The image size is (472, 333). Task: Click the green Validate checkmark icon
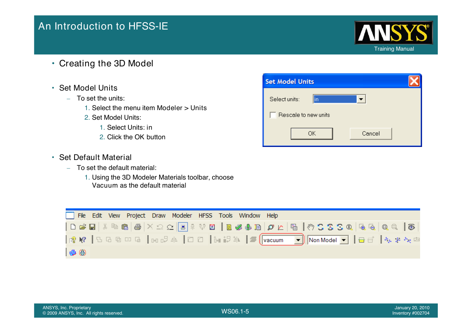pyautogui.click(x=239, y=227)
